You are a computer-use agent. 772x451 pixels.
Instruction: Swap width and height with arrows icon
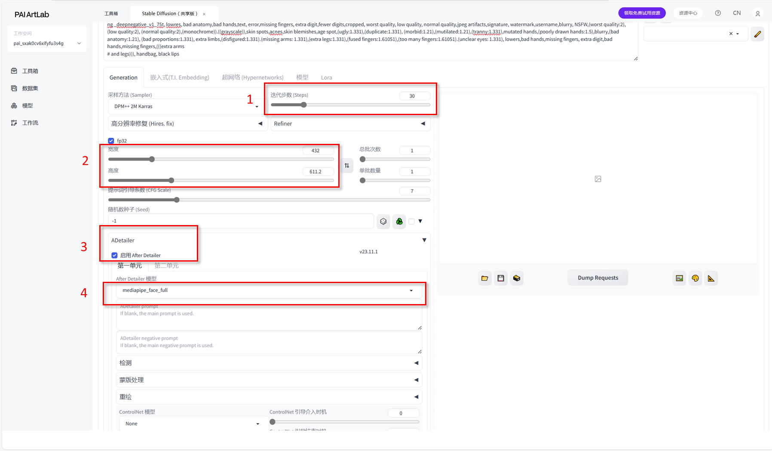click(347, 165)
